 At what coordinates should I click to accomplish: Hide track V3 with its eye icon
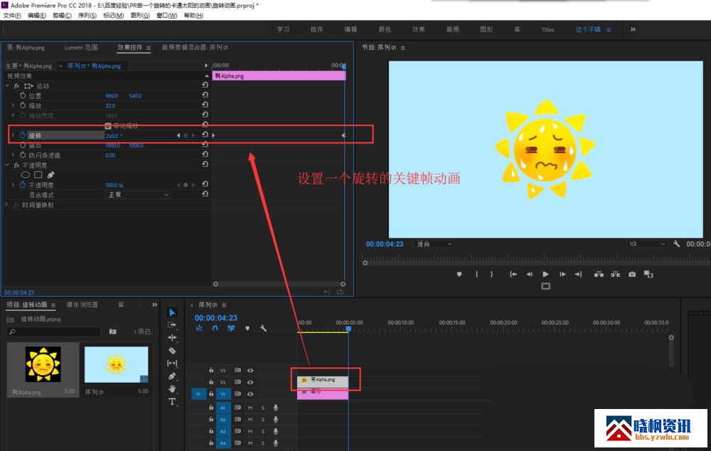(250, 370)
